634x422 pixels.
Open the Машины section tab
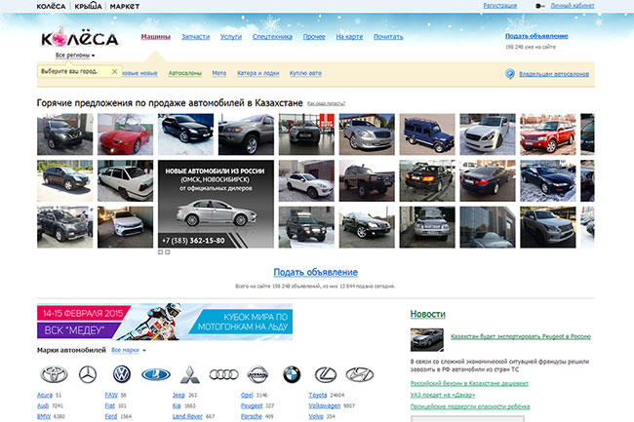(156, 37)
